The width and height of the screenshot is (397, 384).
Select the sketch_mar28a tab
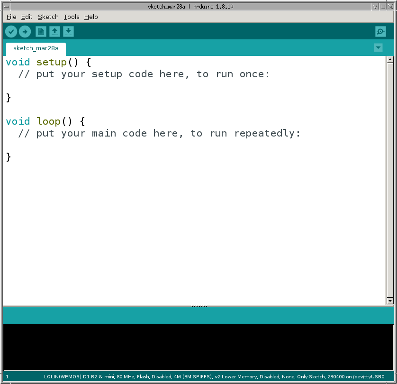[x=36, y=48]
